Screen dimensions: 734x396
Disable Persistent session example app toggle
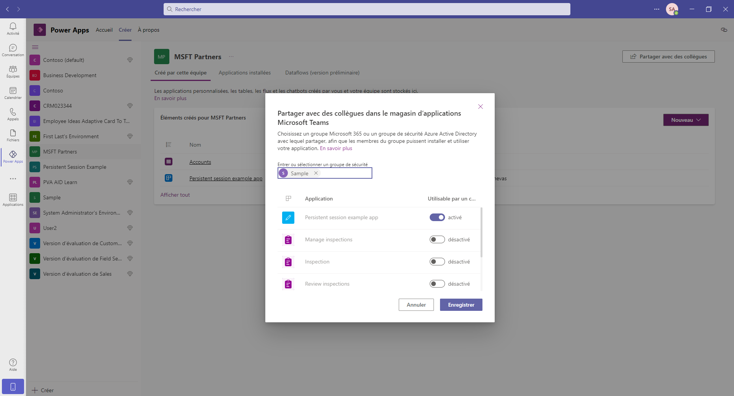(x=437, y=217)
